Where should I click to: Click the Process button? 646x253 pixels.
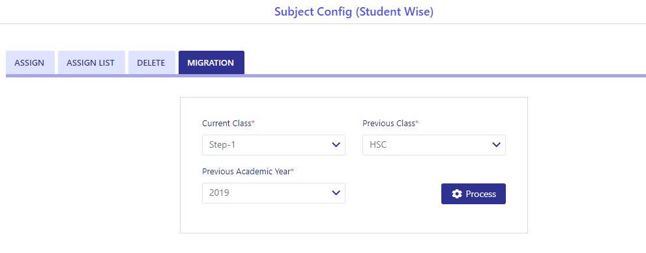[473, 194]
